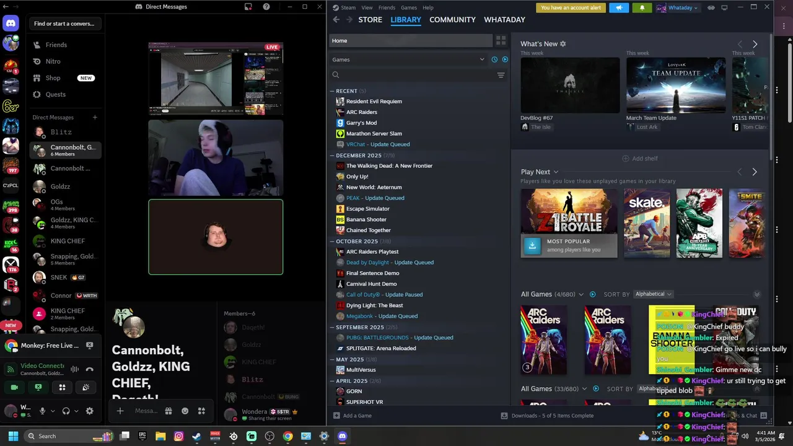793x446 pixels.
Task: Open Discord noise suppression waveform icon
Action: 75,369
